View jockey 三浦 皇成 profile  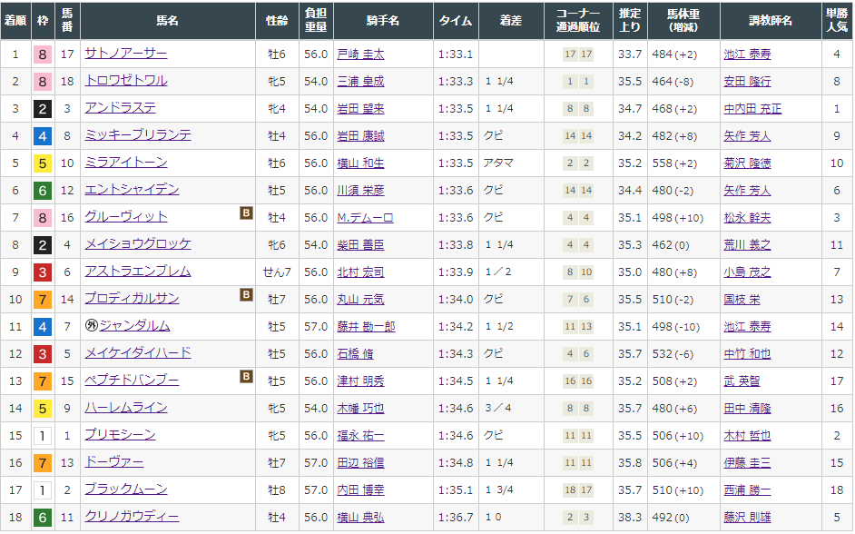point(360,81)
